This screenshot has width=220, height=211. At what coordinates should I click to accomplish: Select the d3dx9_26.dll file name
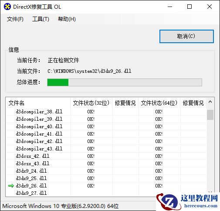point(31,186)
